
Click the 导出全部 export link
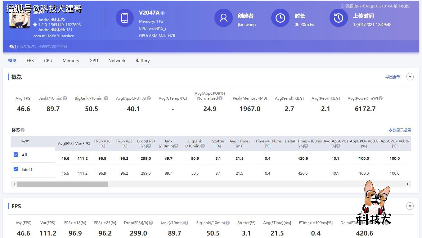tap(393, 77)
